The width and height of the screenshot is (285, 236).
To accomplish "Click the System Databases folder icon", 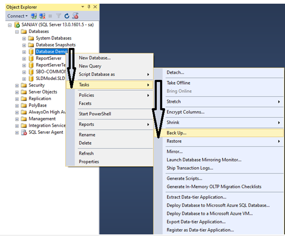I will click(31, 38).
